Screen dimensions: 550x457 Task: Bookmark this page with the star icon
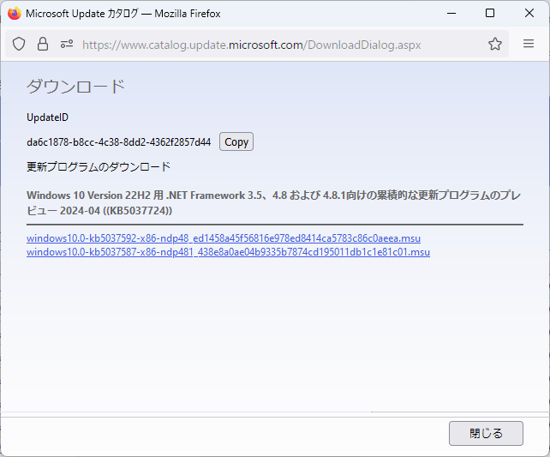click(x=495, y=45)
